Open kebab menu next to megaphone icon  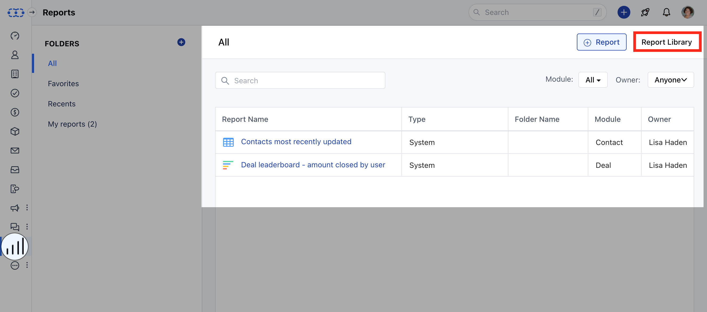click(x=27, y=207)
